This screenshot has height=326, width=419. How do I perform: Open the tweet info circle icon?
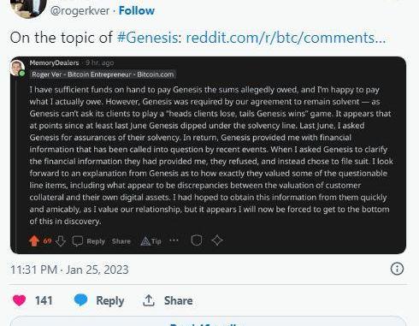(x=397, y=269)
